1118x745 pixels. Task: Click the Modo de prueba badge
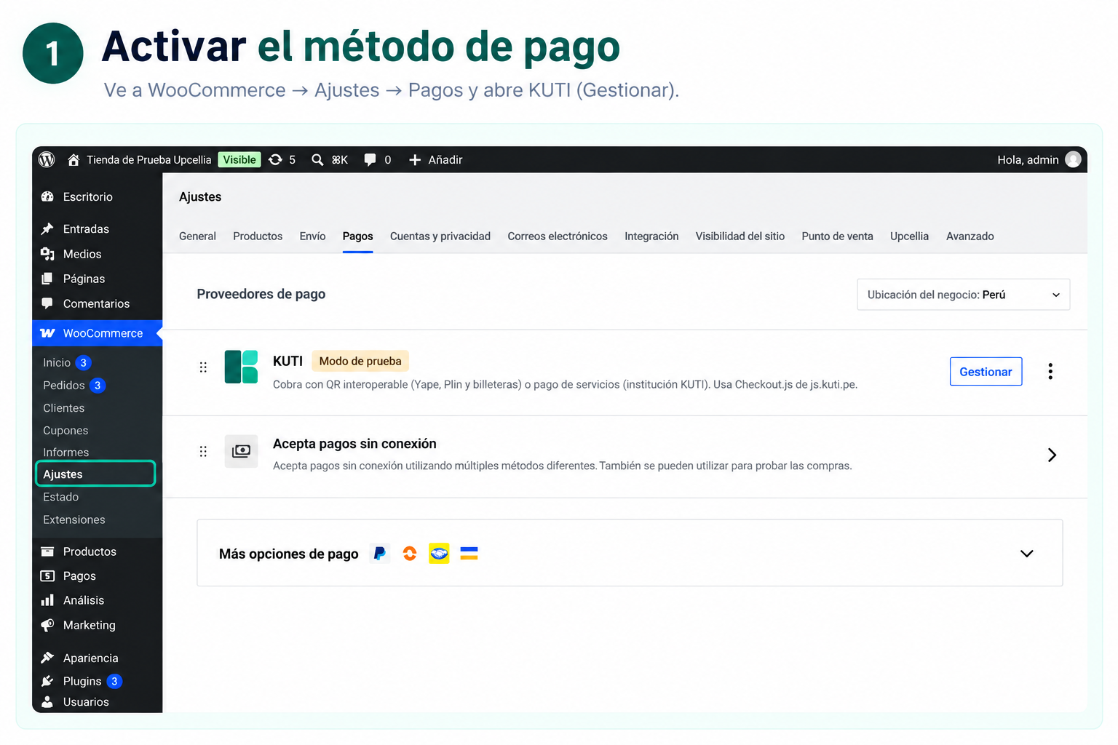coord(360,361)
